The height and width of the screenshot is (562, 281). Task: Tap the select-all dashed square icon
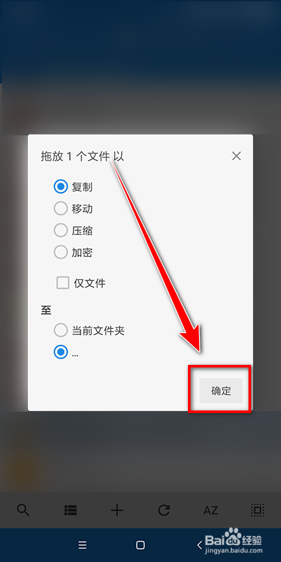(258, 510)
